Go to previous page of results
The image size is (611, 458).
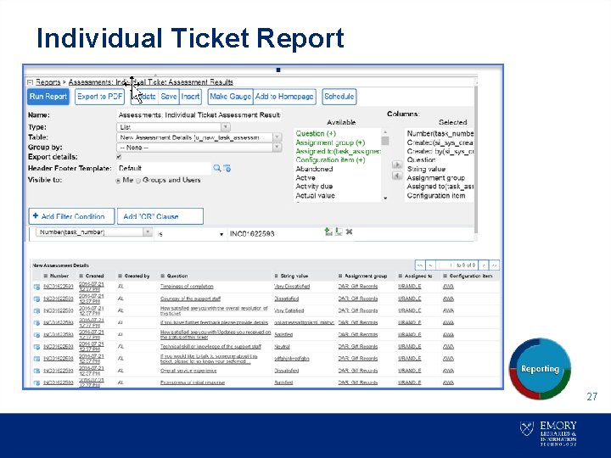pyautogui.click(x=430, y=265)
